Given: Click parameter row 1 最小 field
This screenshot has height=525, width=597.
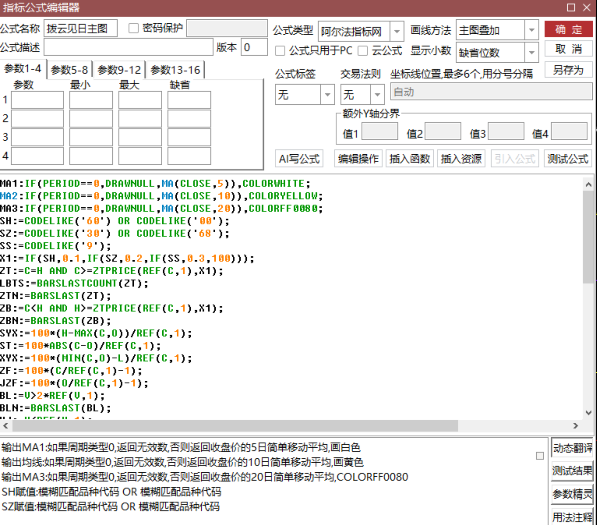Looking at the screenshot, I should (x=91, y=100).
